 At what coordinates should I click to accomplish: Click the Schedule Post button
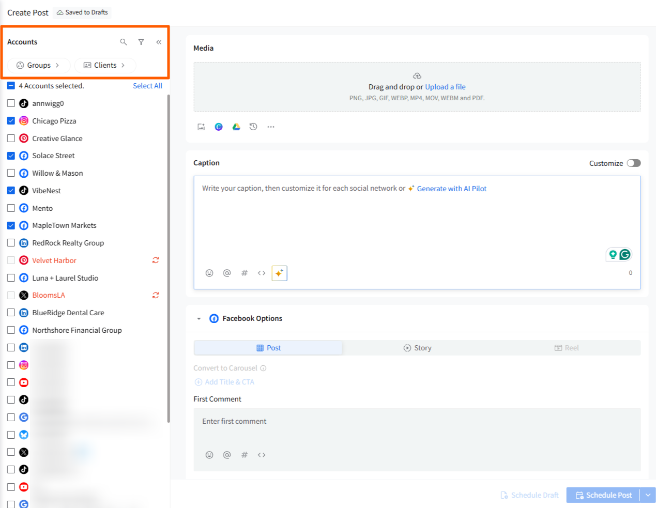pos(603,495)
